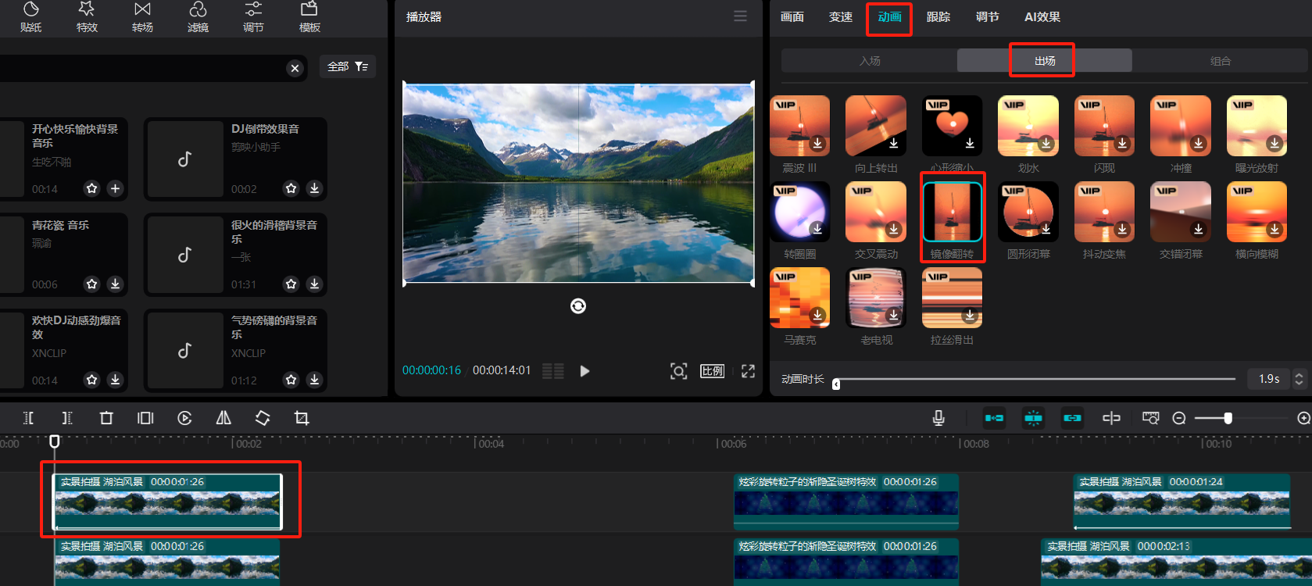Apply the 老电视 old TV animation

pos(876,298)
